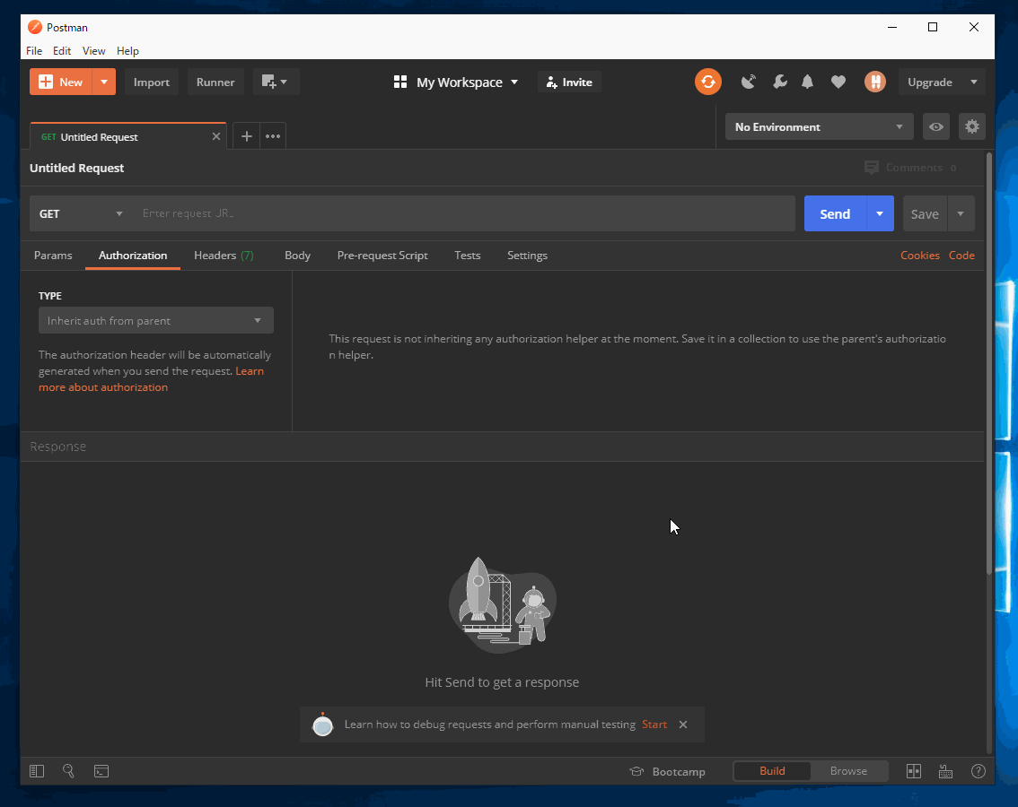Open the Runner
This screenshot has height=807, width=1018.
(215, 82)
